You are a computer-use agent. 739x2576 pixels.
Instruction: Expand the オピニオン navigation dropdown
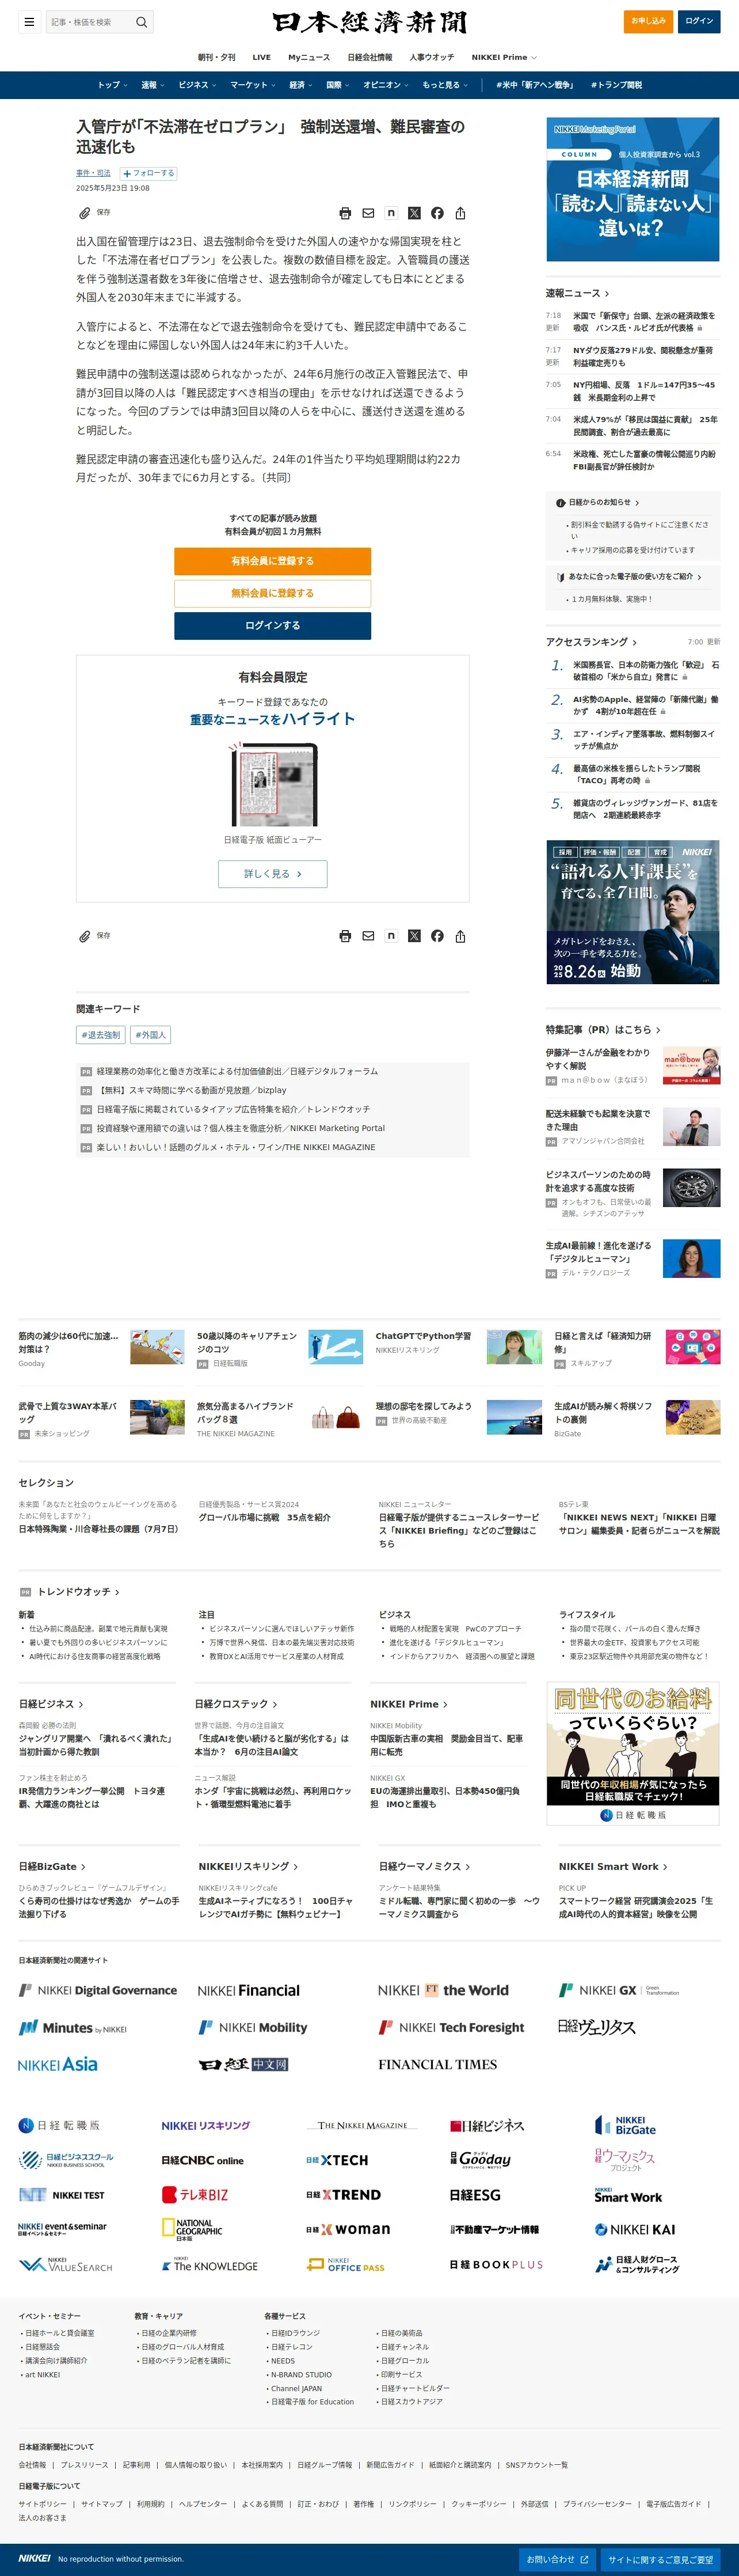386,85
